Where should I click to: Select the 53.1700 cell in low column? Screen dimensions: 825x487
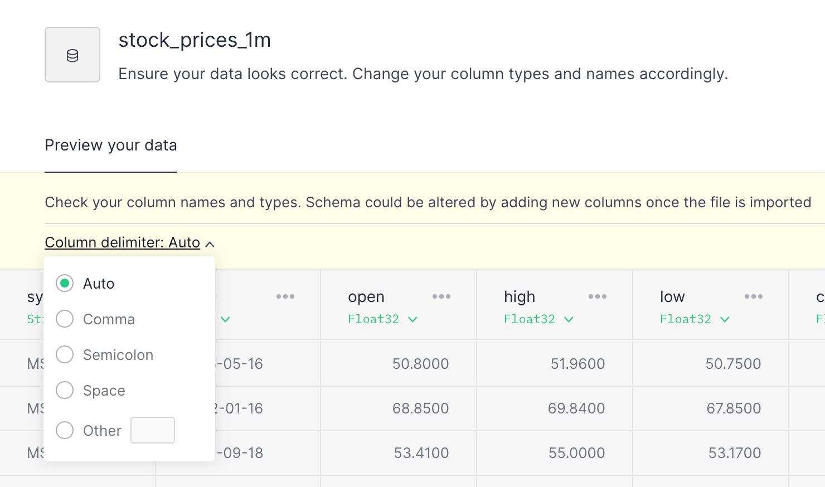pos(734,453)
